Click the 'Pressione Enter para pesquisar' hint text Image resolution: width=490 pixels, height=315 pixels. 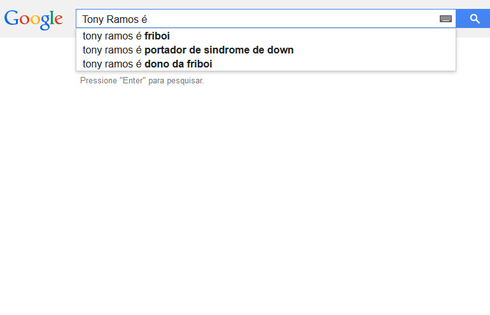(x=142, y=81)
